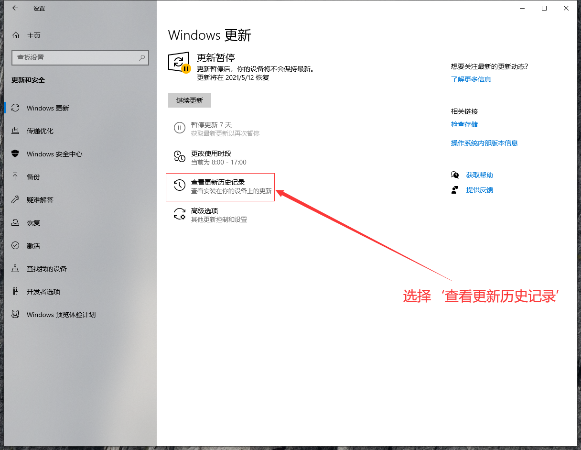Click the 开发者选项 tools icon
Viewport: 581px width, 450px height.
click(x=16, y=292)
